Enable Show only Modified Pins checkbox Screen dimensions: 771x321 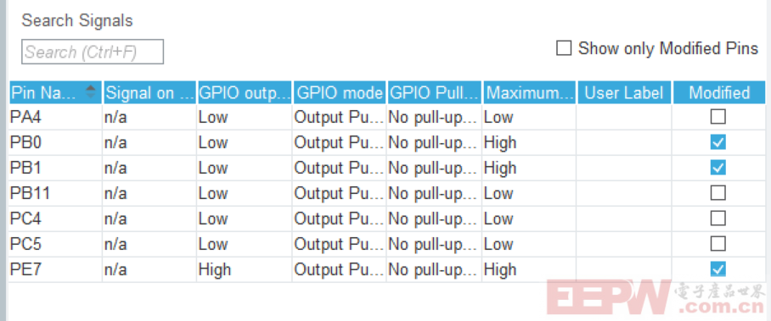coord(564,48)
